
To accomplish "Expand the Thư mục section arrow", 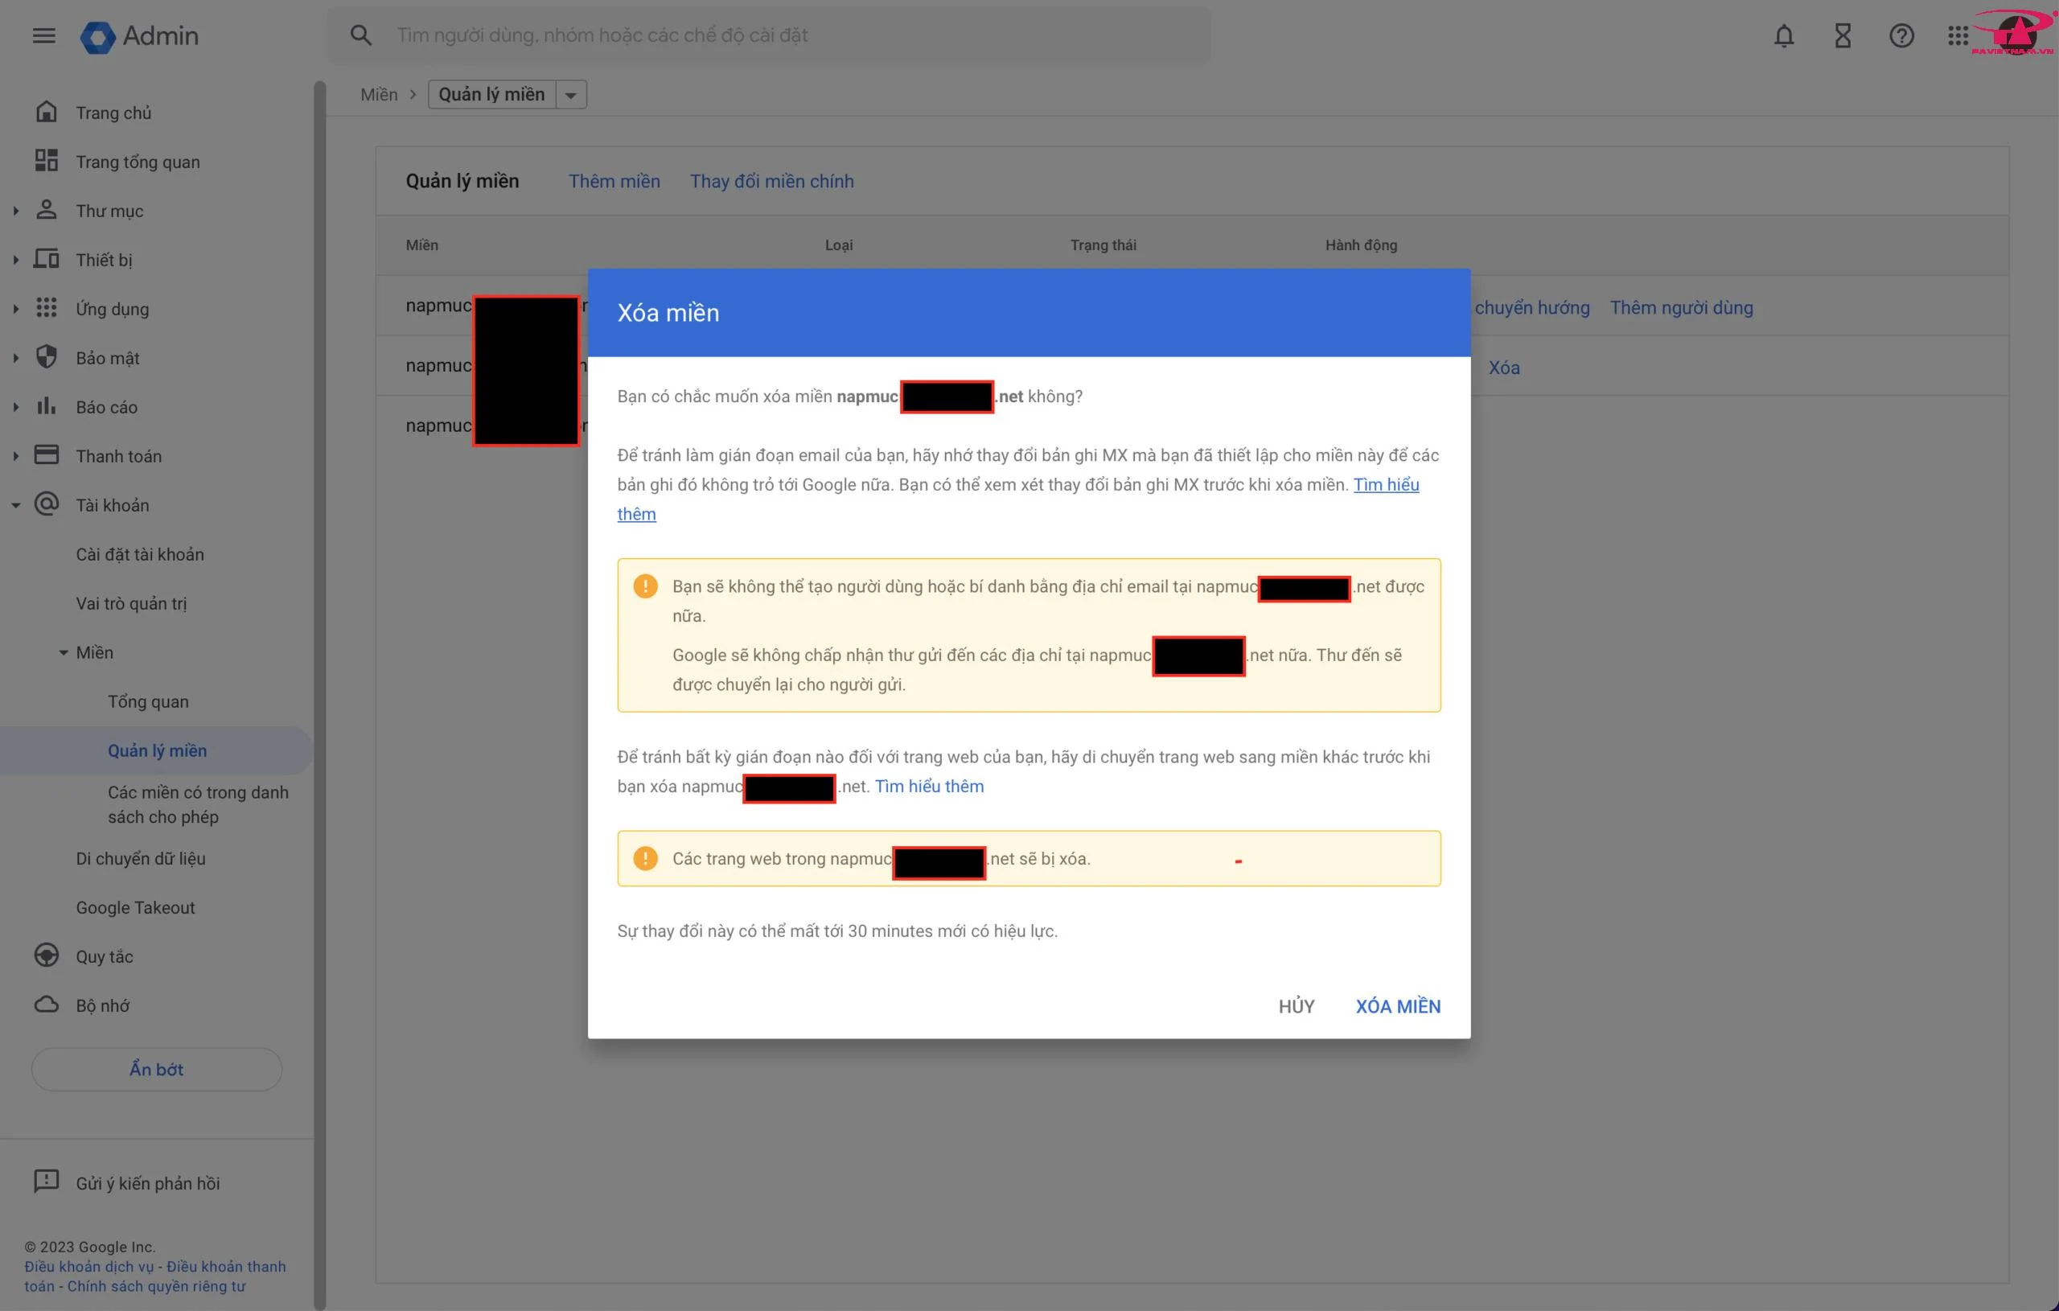I will [15, 211].
